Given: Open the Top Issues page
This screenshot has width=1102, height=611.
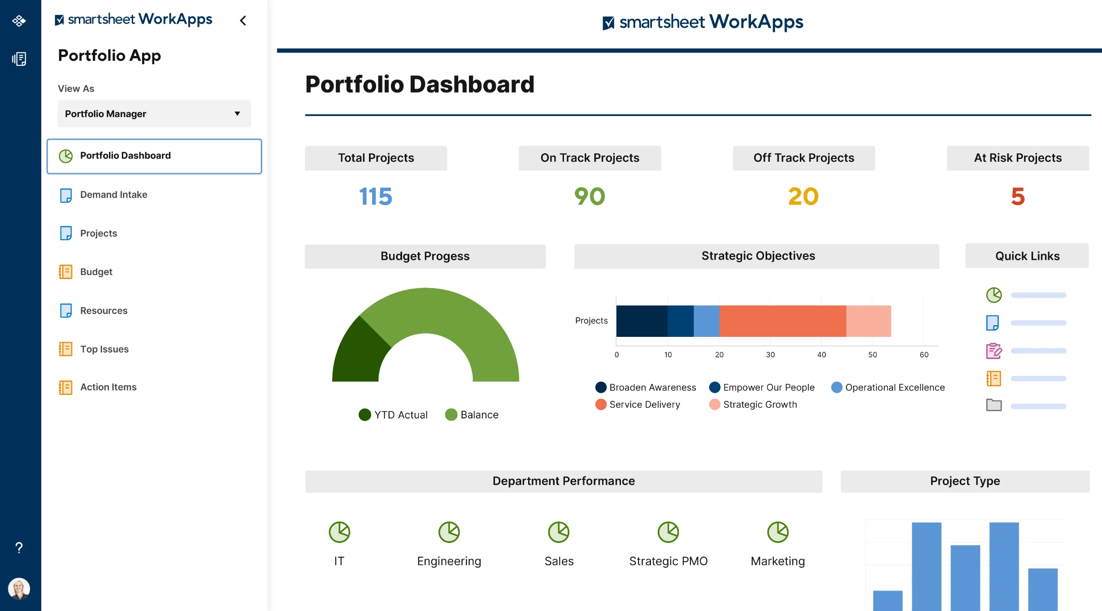Looking at the screenshot, I should pyautogui.click(x=104, y=349).
